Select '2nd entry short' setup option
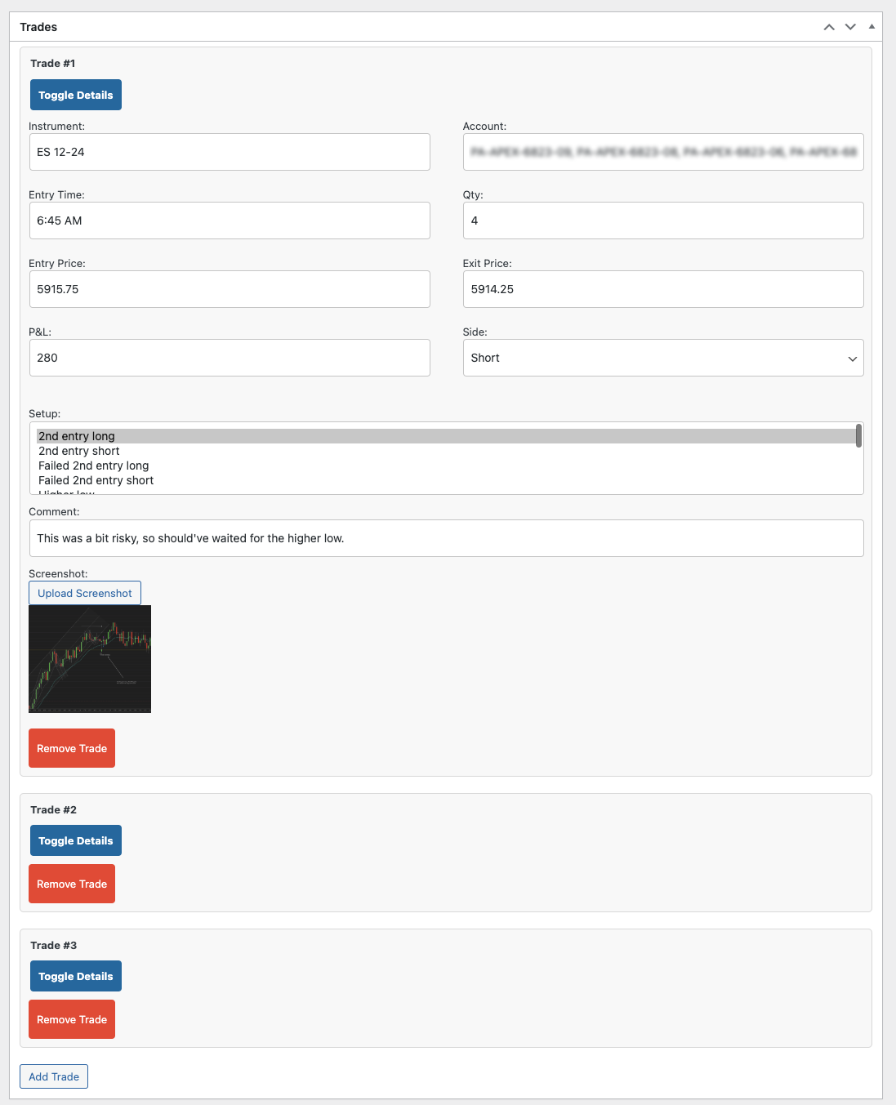Viewport: 896px width, 1105px height. 446,451
